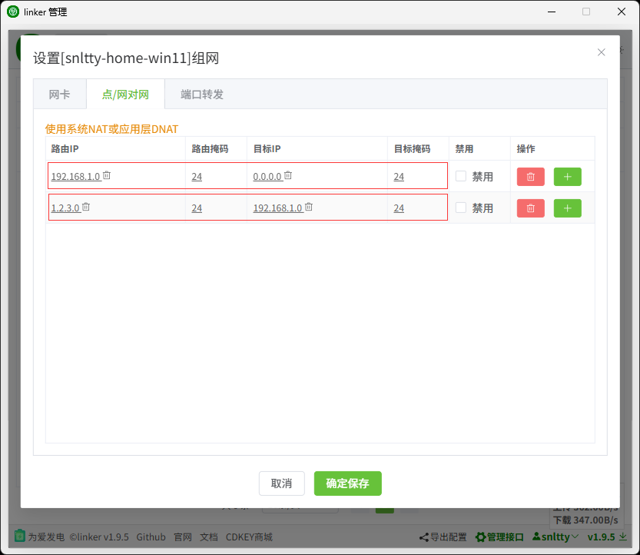The image size is (640, 555).
Task: Add a row using first row's green plus
Action: tap(567, 177)
